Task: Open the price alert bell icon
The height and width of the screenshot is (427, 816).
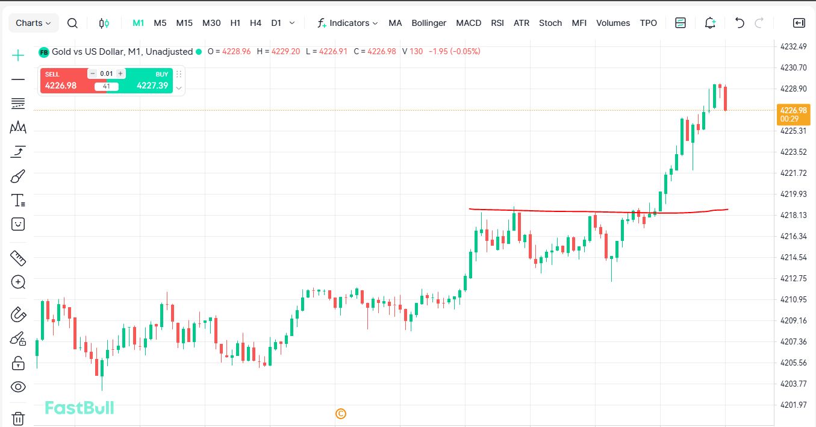Action: coord(710,23)
